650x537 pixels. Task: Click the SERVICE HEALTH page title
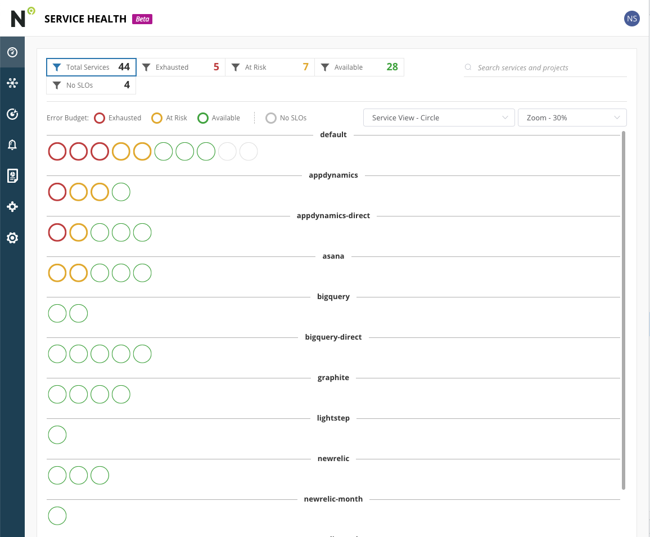click(85, 19)
